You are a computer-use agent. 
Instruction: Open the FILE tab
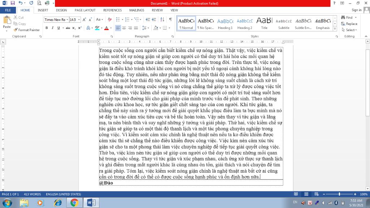click(x=8, y=10)
